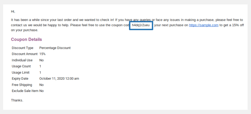Screen dimensions: 251x114
Task: Select the Discount Type label
Action: click(23, 48)
